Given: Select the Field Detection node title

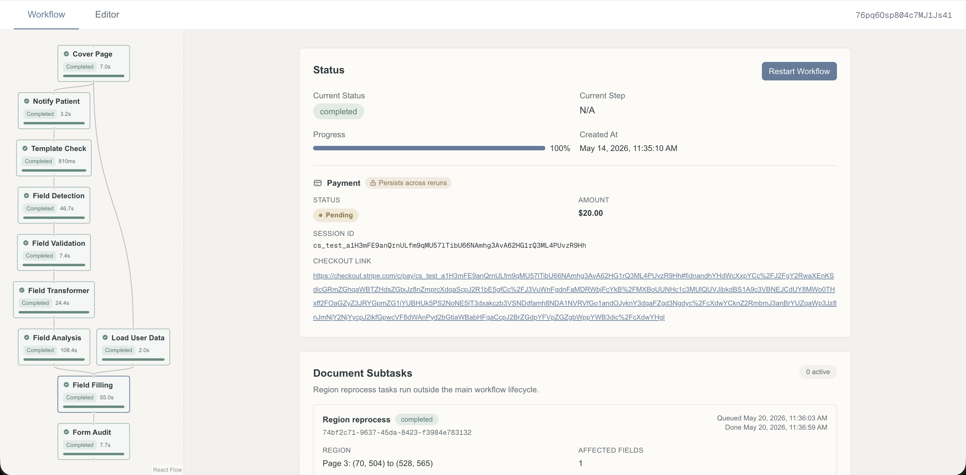Looking at the screenshot, I should pos(58,196).
